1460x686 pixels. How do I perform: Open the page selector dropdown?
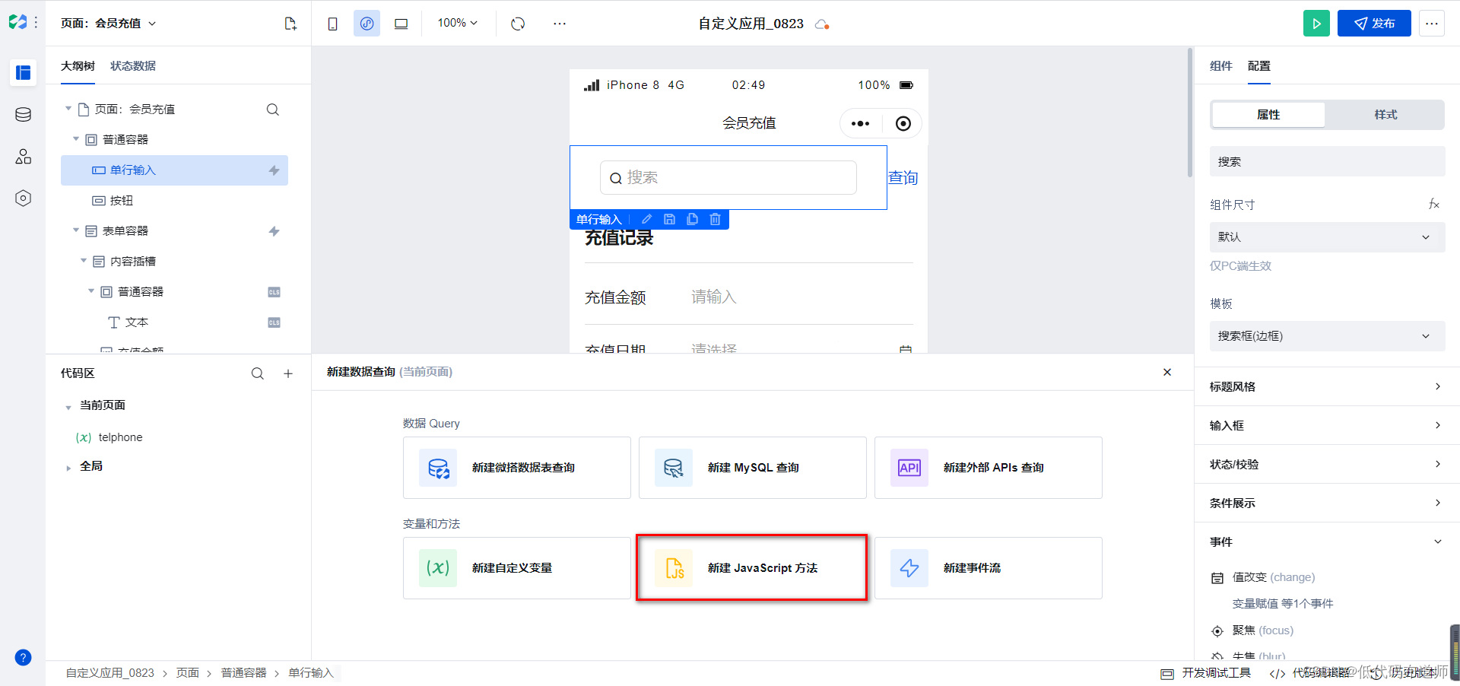point(109,24)
